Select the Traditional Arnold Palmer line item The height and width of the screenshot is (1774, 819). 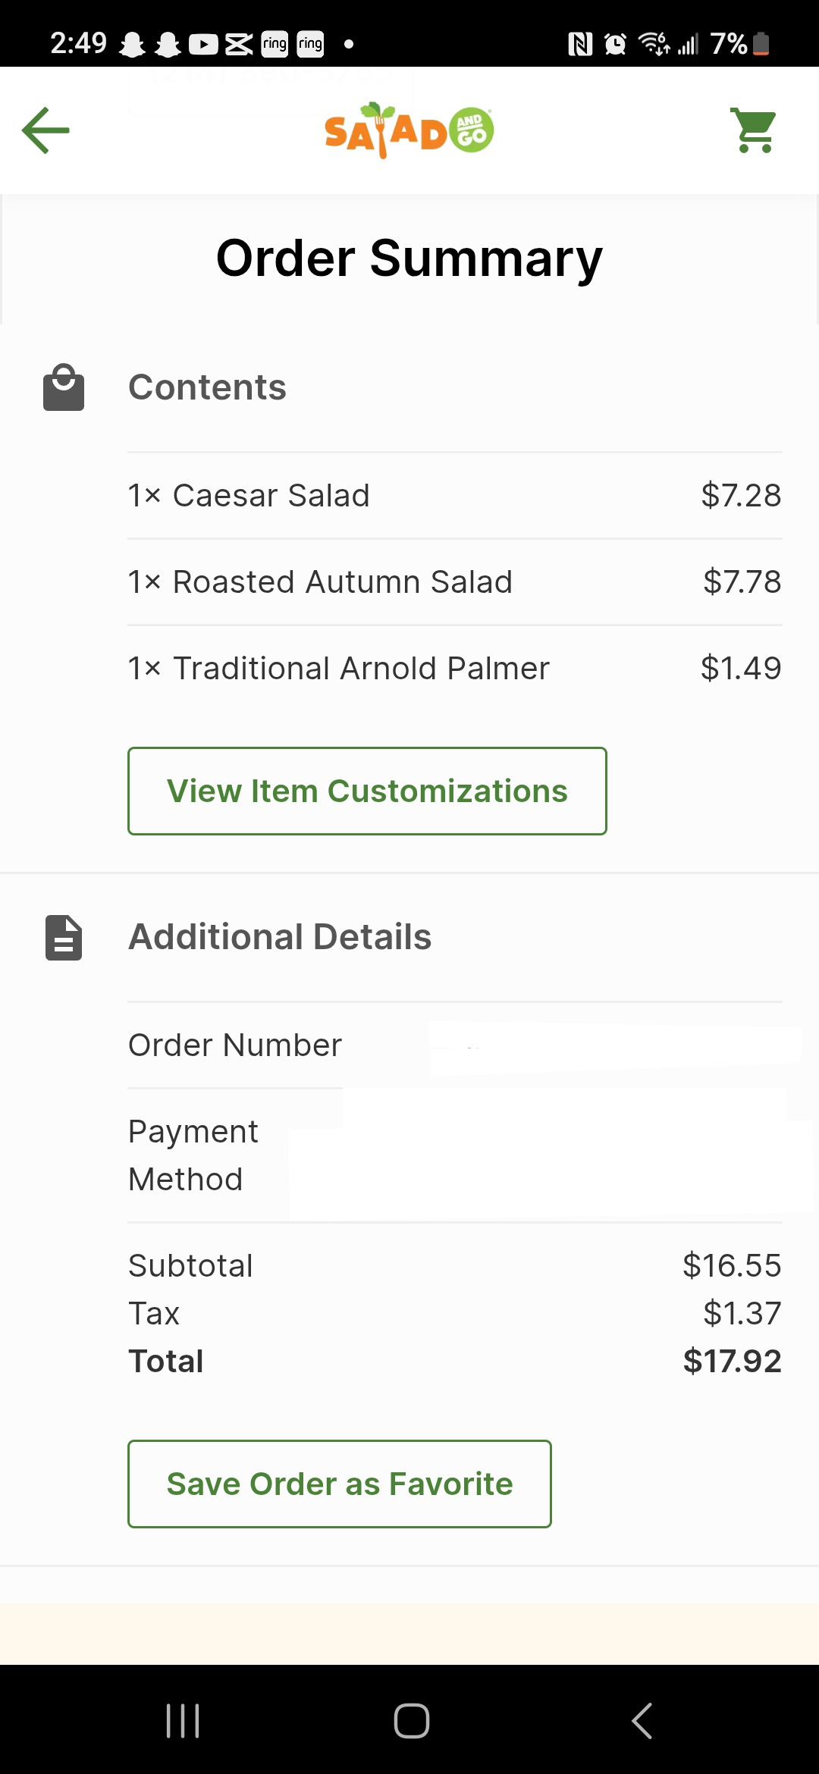455,669
